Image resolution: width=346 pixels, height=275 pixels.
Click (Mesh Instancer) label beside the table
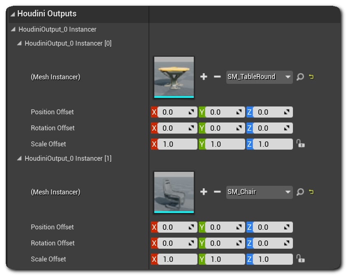pos(56,77)
